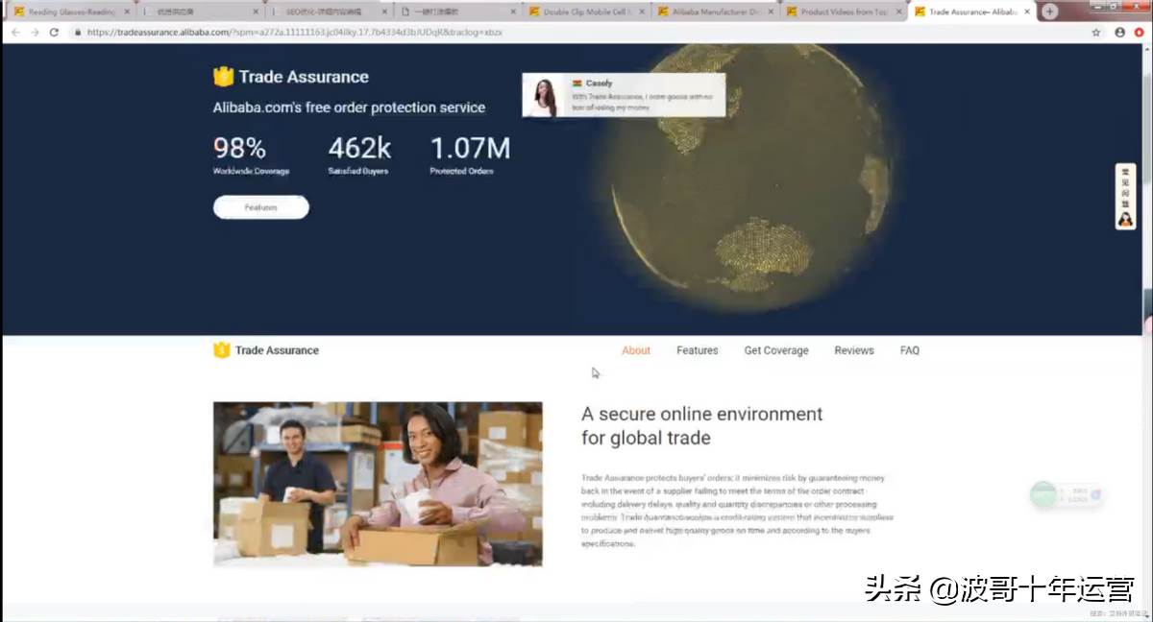This screenshot has width=1153, height=622.
Task: Open the browser profile account icon
Action: click(1120, 32)
